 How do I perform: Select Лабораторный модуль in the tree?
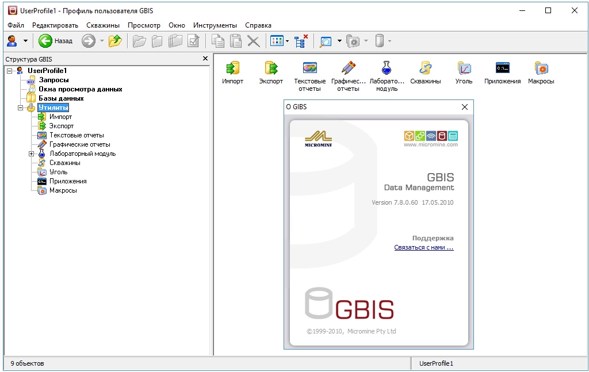tap(83, 154)
